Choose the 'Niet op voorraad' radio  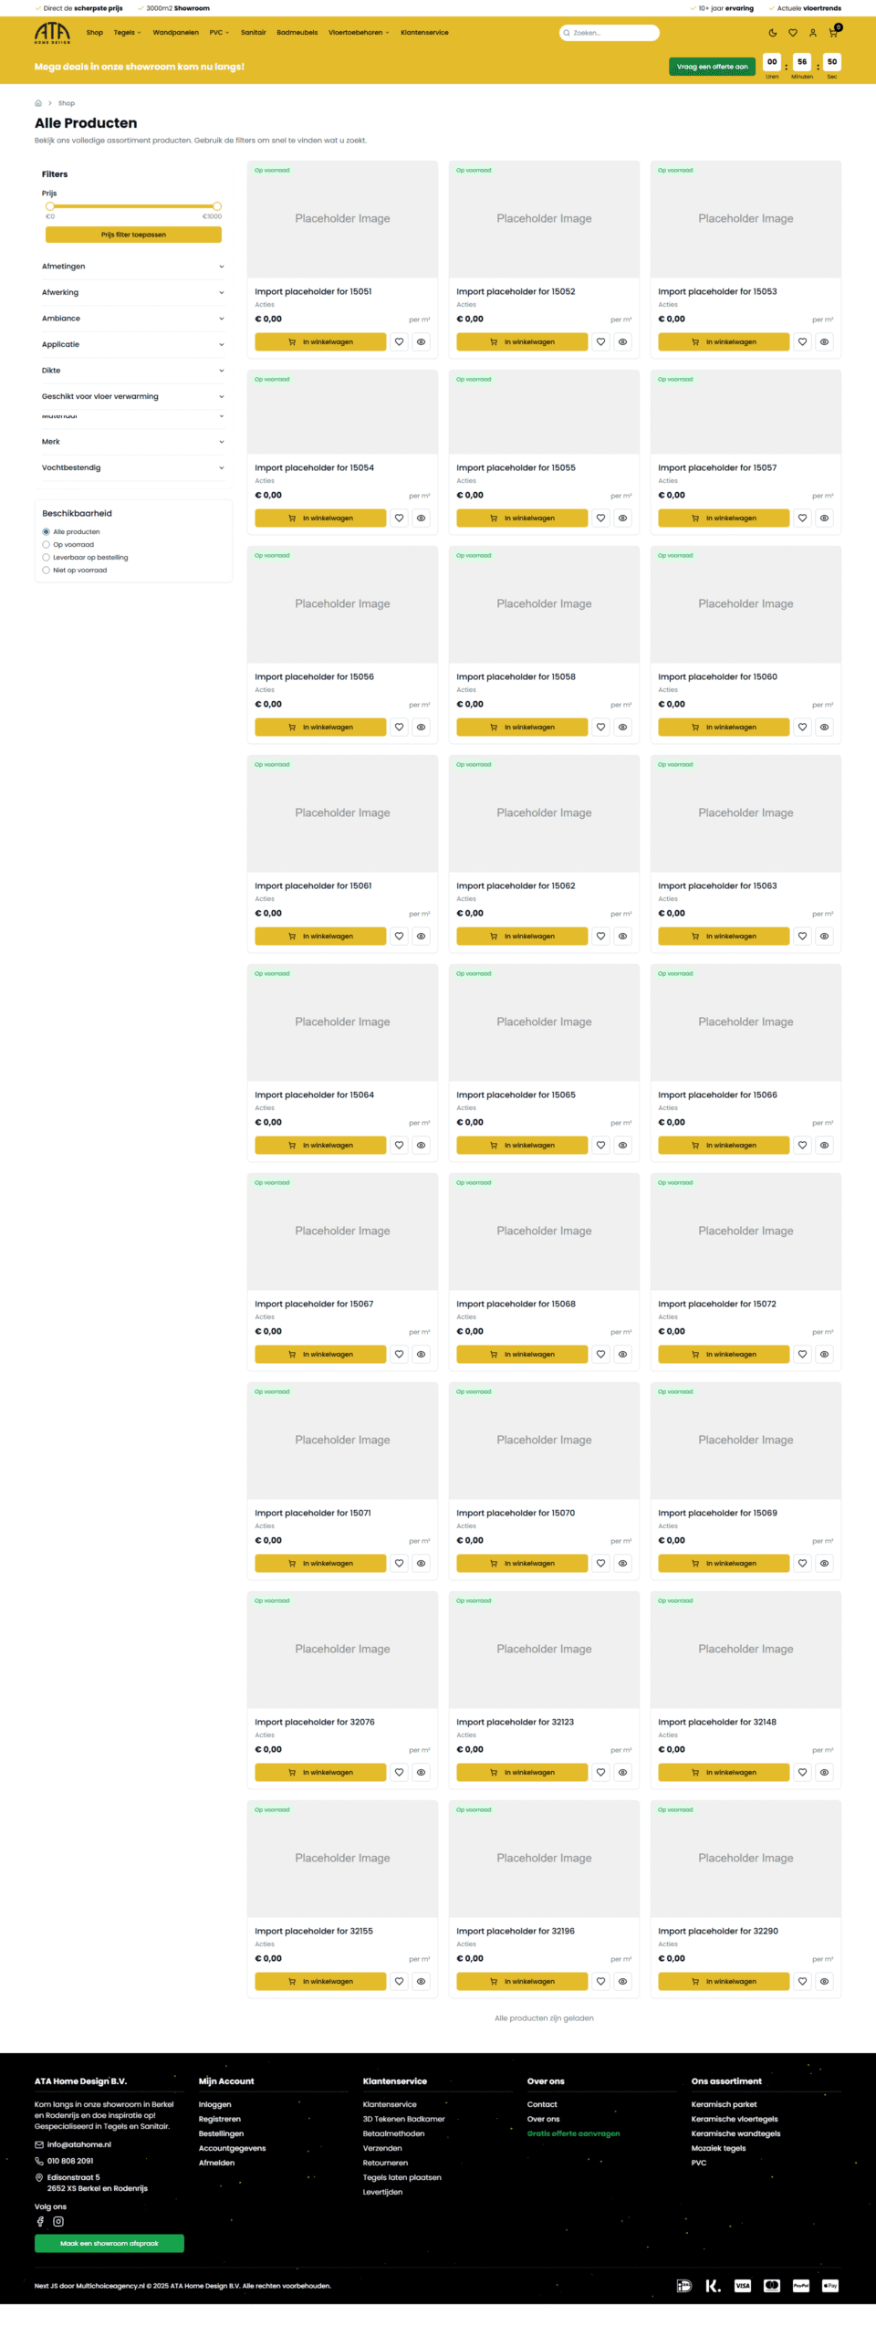point(47,571)
